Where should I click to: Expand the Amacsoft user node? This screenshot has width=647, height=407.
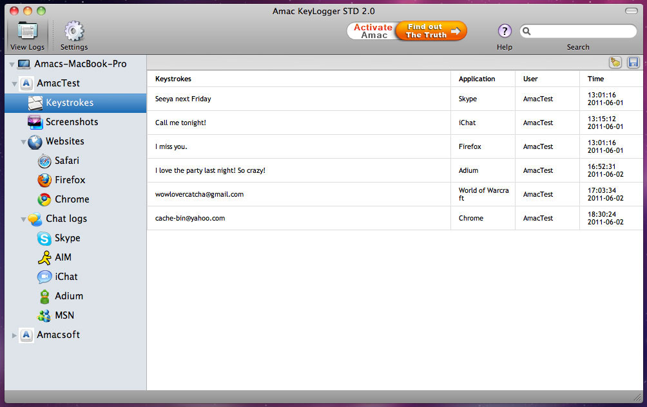coord(14,335)
